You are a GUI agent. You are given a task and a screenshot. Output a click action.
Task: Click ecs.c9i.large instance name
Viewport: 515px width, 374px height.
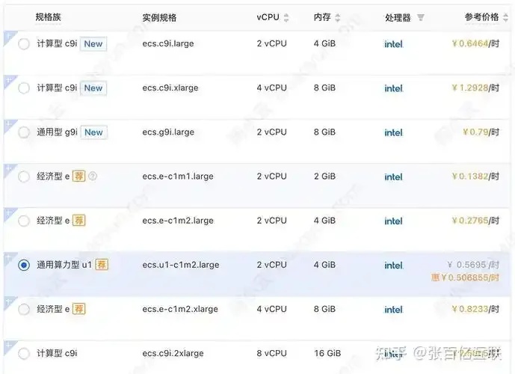pyautogui.click(x=168, y=43)
